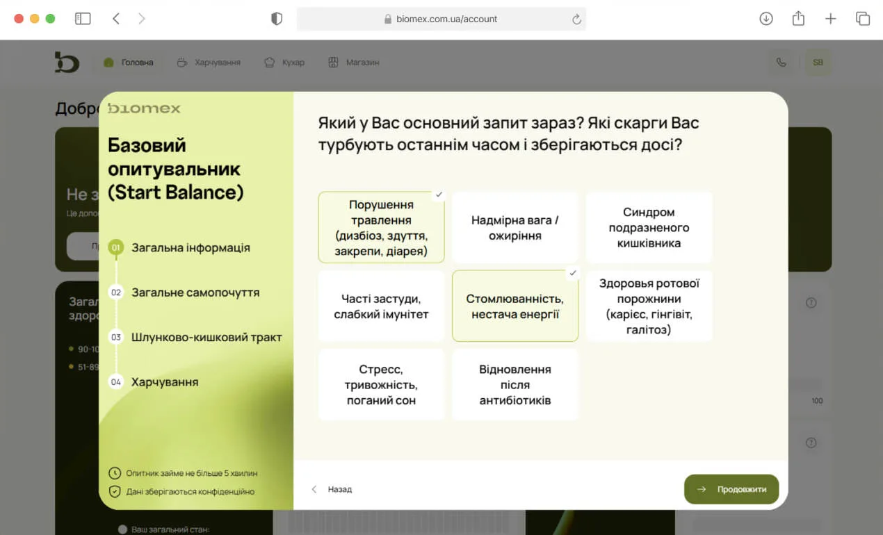
Task: Select Магазин from the navigation menu
Action: [x=361, y=62]
